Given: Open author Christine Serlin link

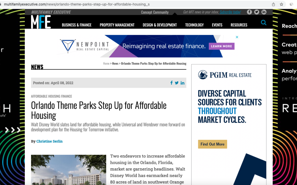Looking at the screenshot, I should pos(50,141).
